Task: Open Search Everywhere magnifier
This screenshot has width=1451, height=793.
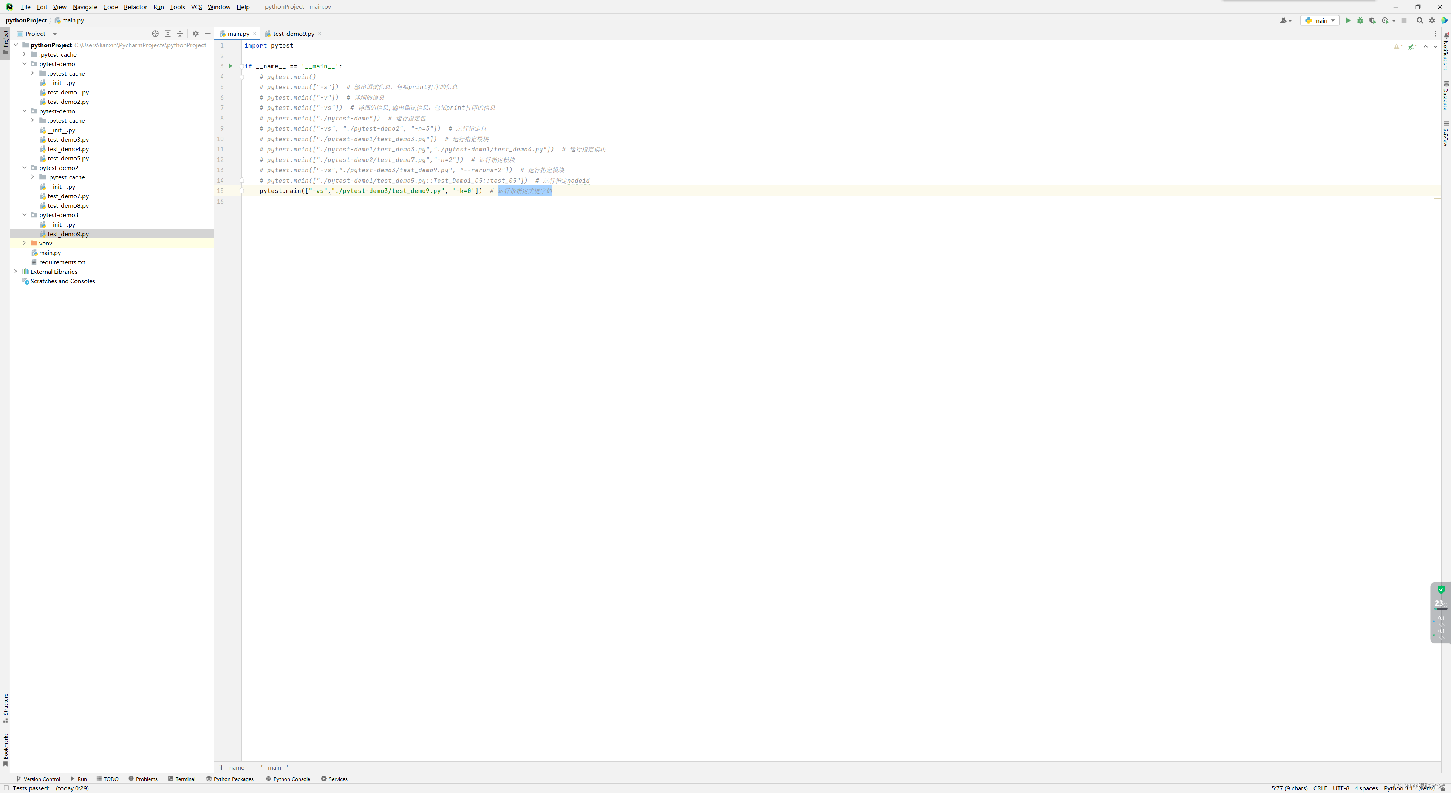Action: pyautogui.click(x=1420, y=20)
